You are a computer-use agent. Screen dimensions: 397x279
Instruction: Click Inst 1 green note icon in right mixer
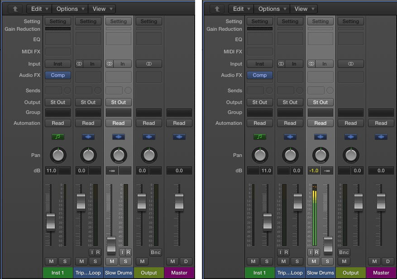pos(260,137)
